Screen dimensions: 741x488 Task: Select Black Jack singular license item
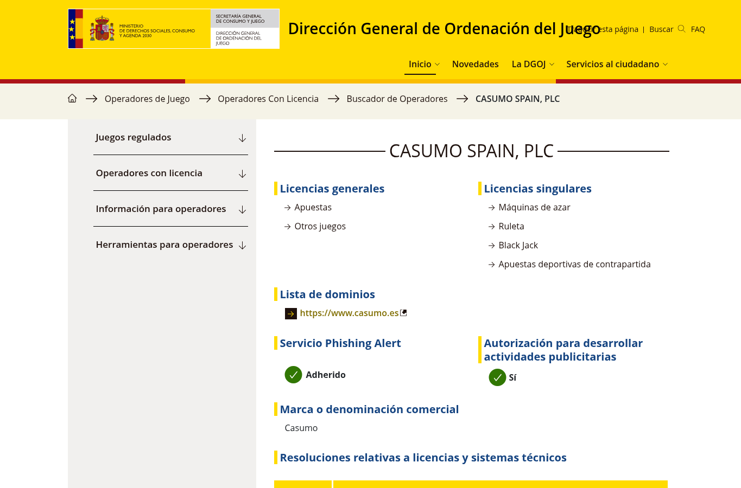(518, 245)
